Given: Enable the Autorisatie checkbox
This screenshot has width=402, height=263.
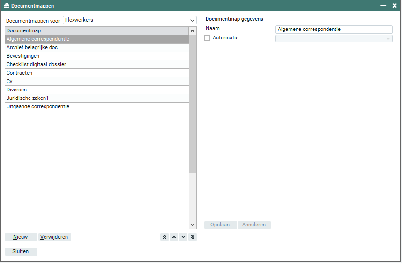Looking at the screenshot, I should click(207, 38).
